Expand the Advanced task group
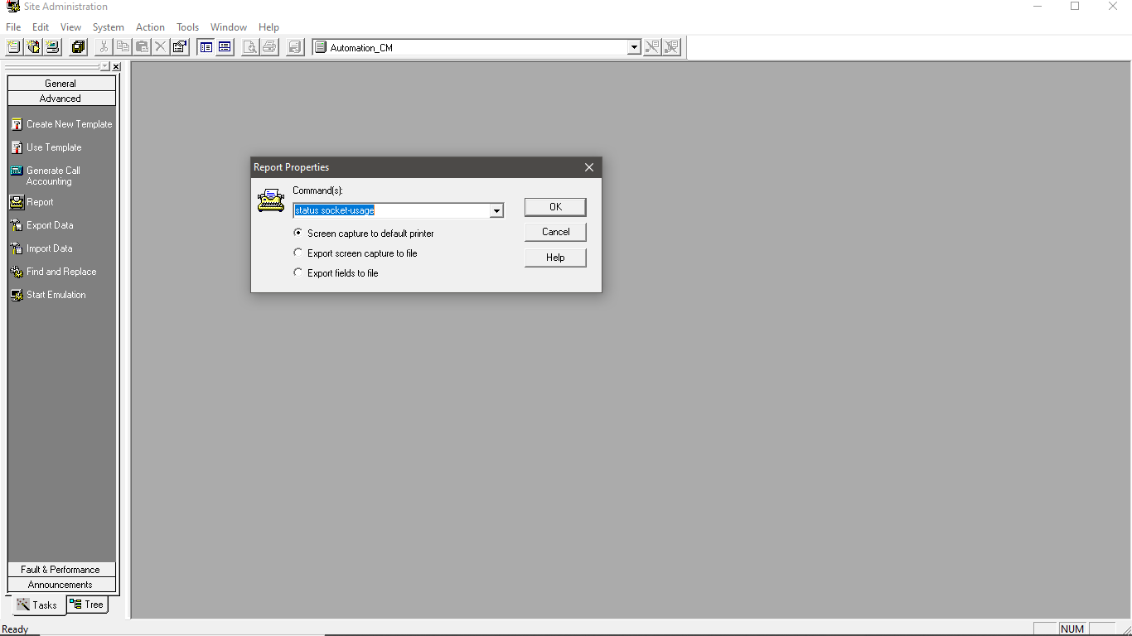The height and width of the screenshot is (636, 1132). pos(61,99)
